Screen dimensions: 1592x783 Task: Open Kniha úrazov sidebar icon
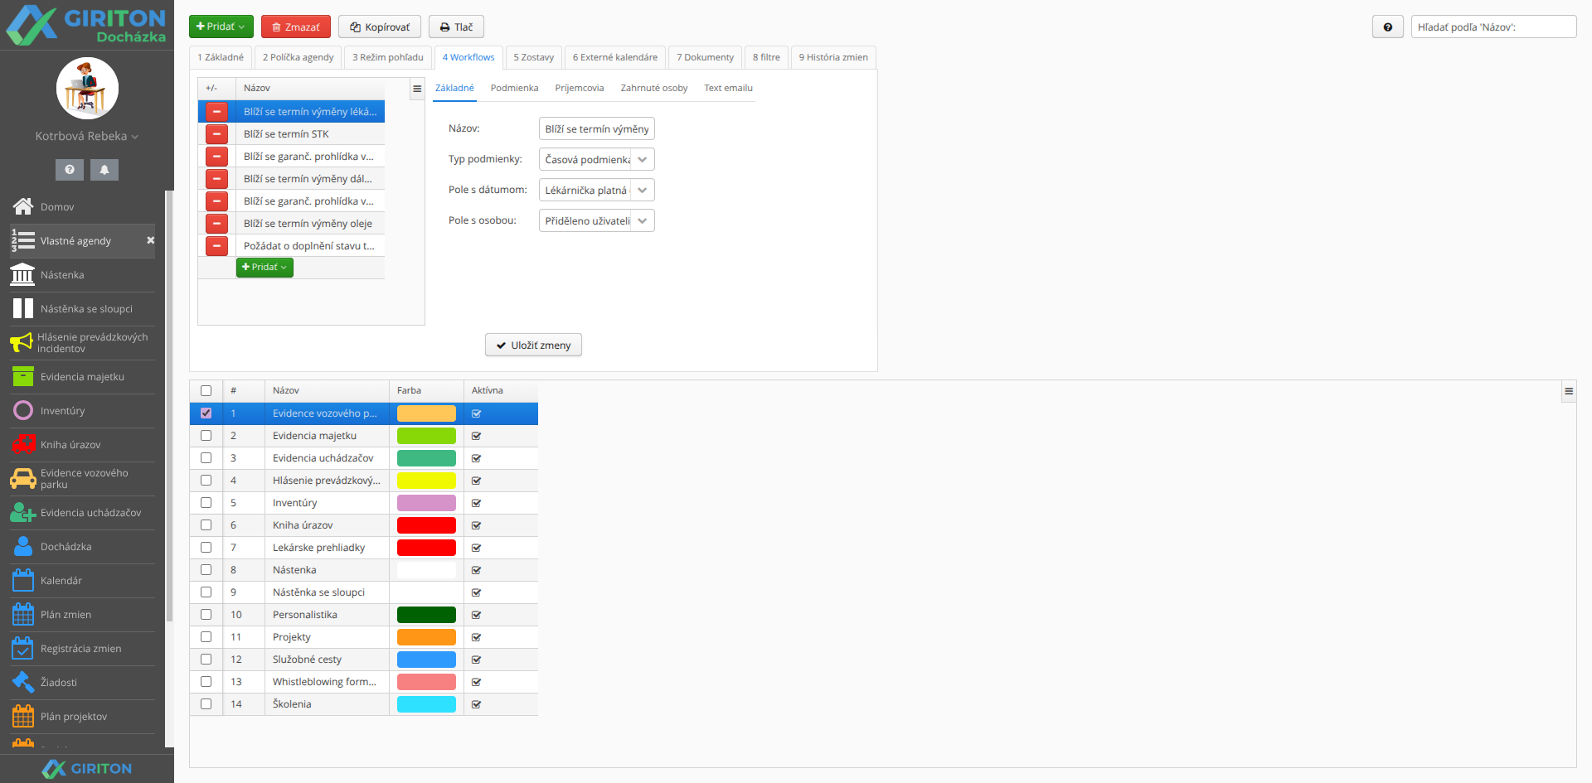(23, 445)
